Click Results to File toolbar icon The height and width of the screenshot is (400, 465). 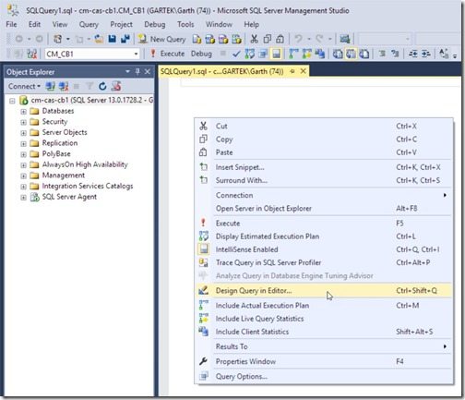[x=364, y=54]
